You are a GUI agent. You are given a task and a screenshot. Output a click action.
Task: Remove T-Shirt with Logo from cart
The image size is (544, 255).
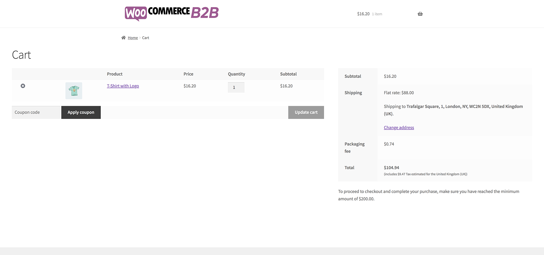[23, 86]
